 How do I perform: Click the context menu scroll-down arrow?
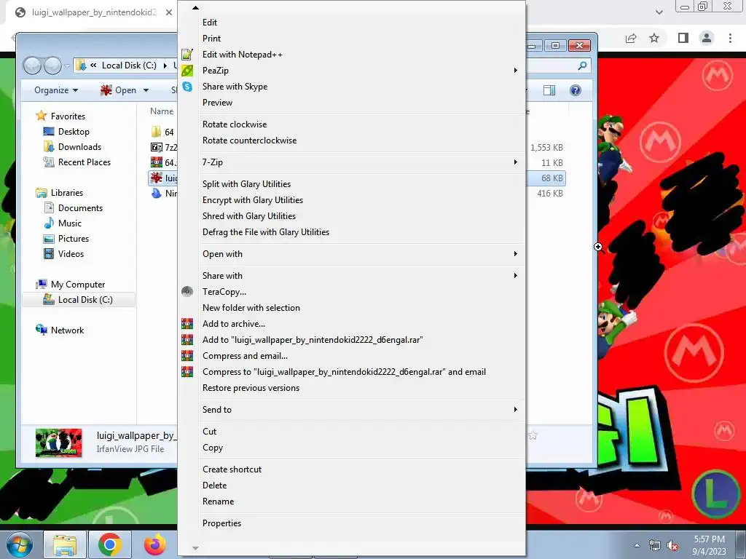coord(195,549)
